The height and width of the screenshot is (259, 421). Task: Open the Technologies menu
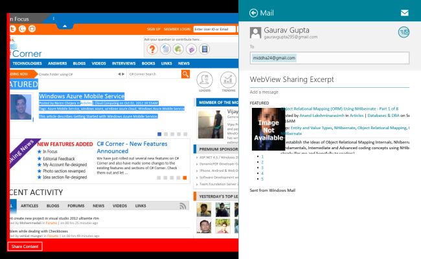(x=27, y=63)
